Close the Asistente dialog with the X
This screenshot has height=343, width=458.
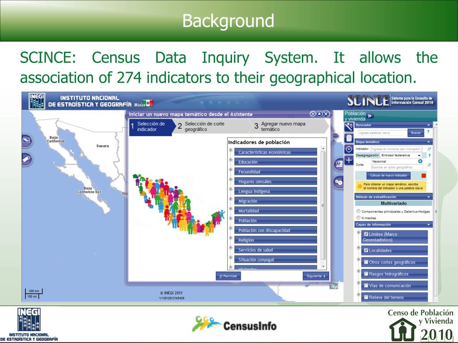coord(326,114)
